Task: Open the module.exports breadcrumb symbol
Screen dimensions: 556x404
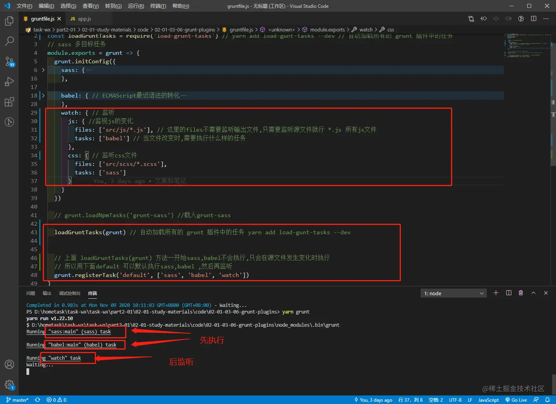Action: pyautogui.click(x=327, y=30)
